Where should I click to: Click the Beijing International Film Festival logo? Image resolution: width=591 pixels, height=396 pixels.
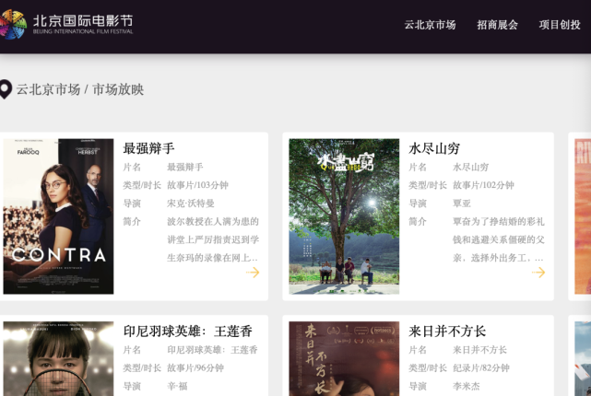pos(66,25)
